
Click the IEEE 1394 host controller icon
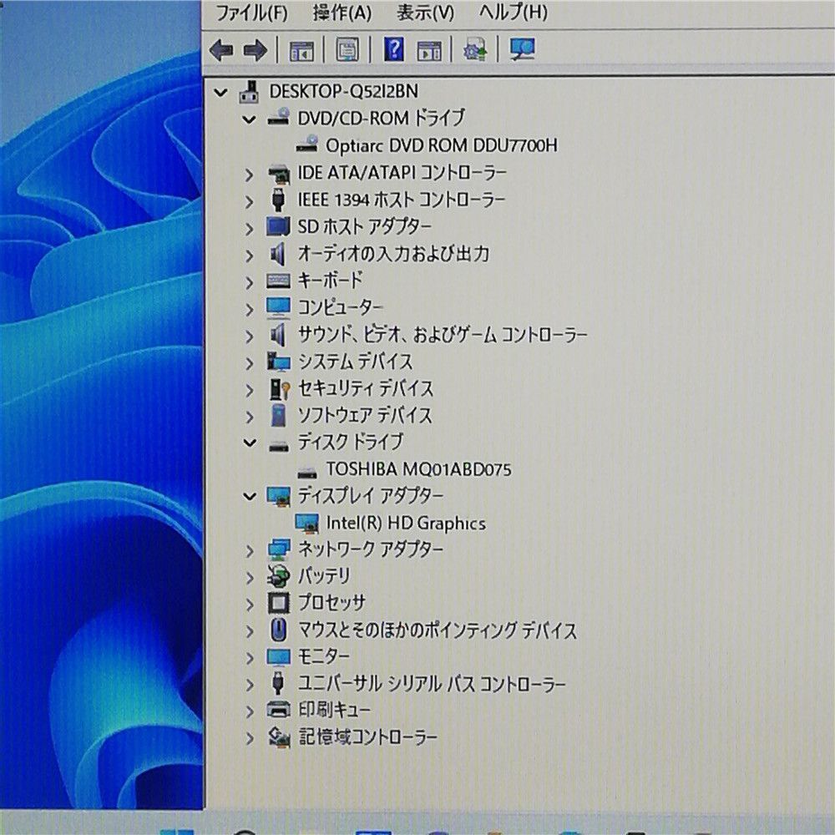click(x=278, y=200)
